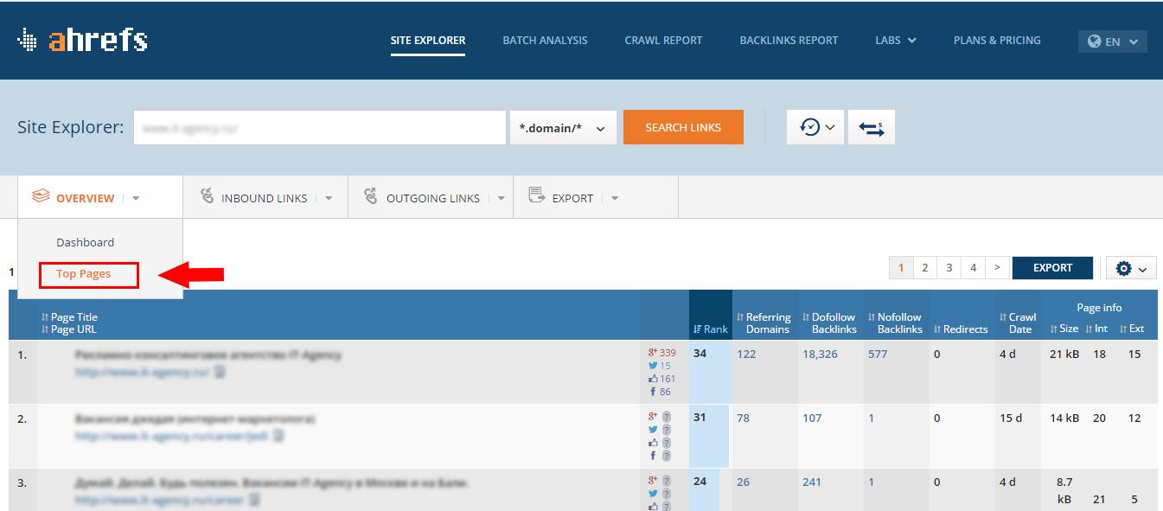Image resolution: width=1163 pixels, height=511 pixels.
Task: Click the thumbs-up icon in row 2
Action: (x=653, y=443)
